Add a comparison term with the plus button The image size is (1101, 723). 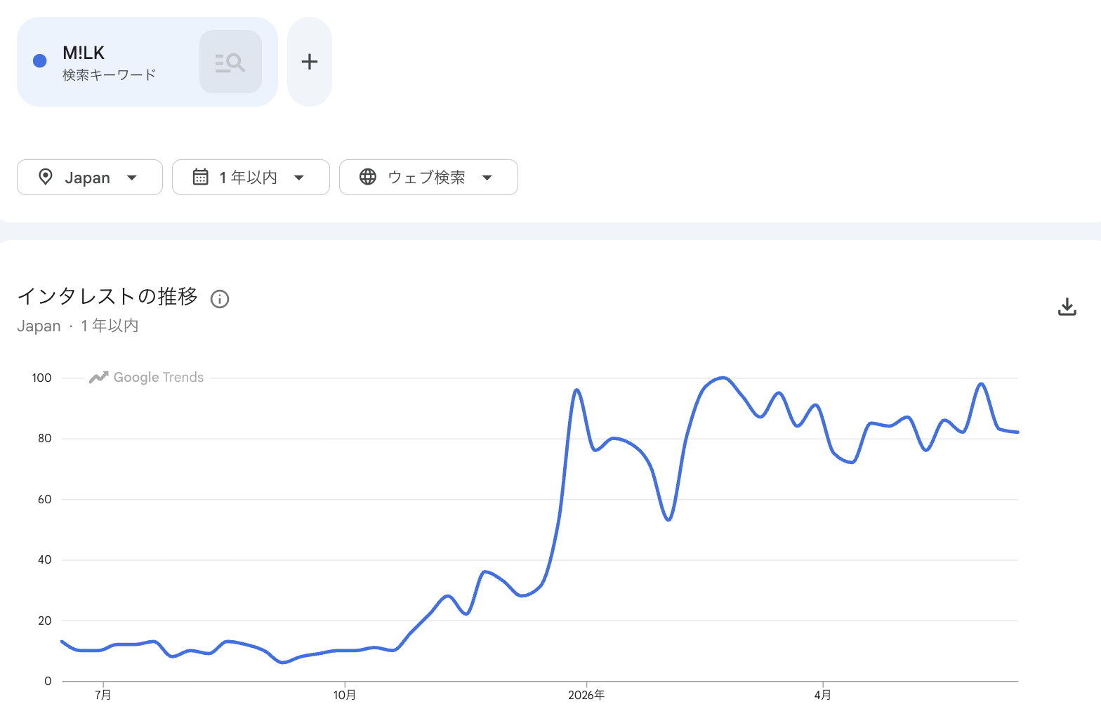click(310, 62)
